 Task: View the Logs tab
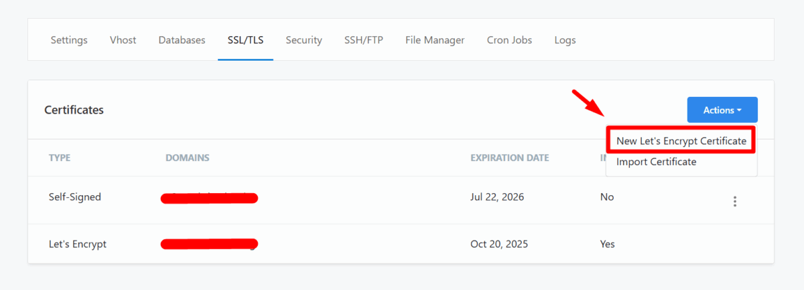(565, 40)
